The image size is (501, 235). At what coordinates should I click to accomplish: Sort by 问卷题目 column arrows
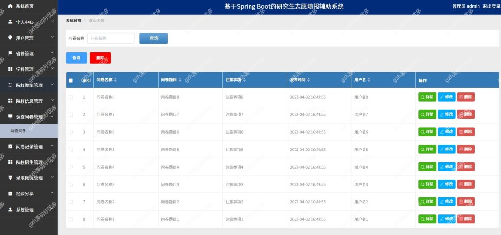click(x=180, y=80)
